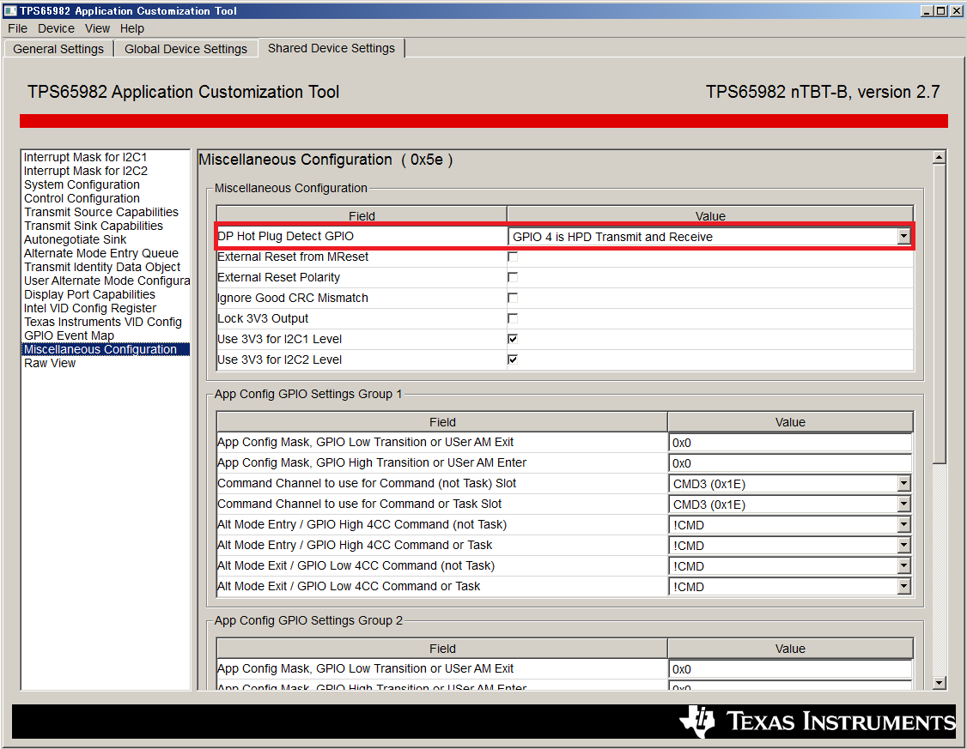The image size is (967, 749).
Task: Switch to the General Settings tab
Action: pyautogui.click(x=58, y=49)
